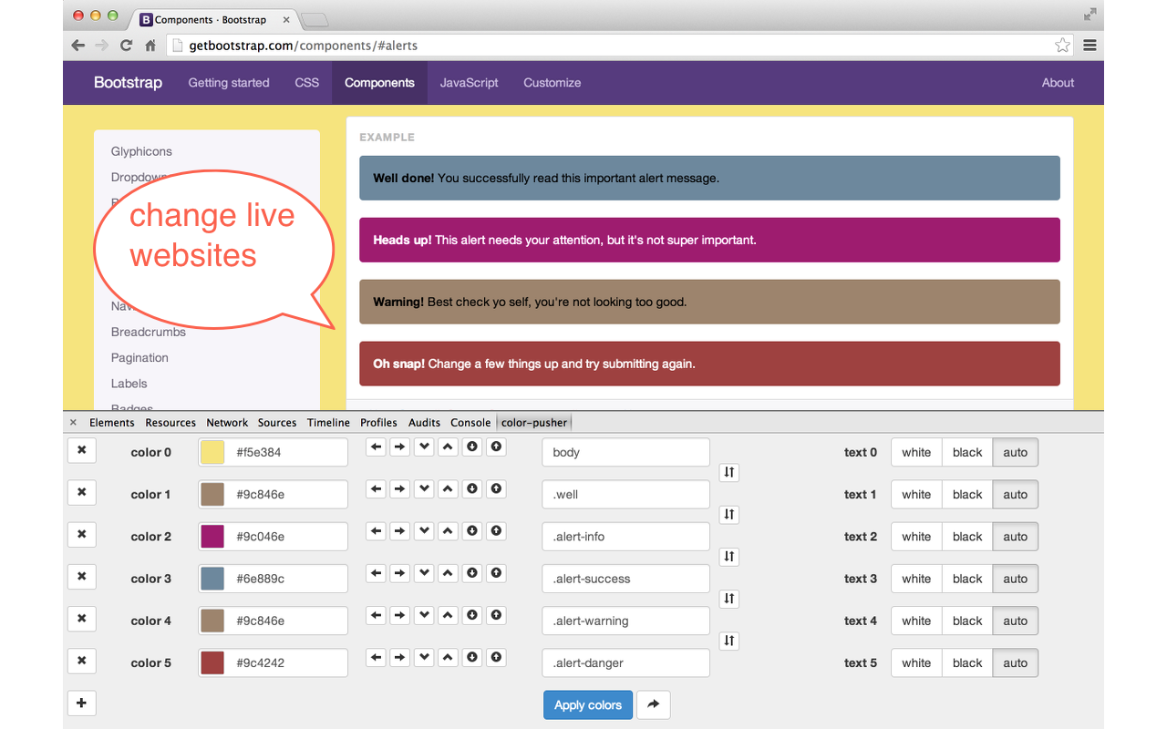Bookmark the page with the star icon

tap(1062, 46)
